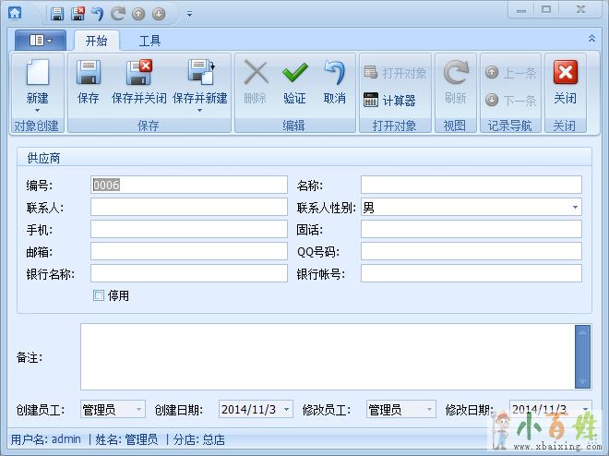Collapse the ribbon with the chevron arrow
The width and height of the screenshot is (609, 456).
[x=591, y=39]
